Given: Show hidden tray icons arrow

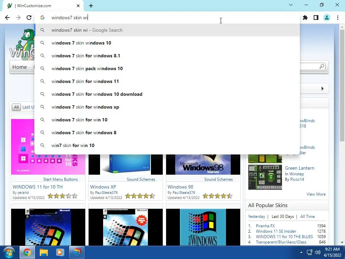Looking at the screenshot, I should [x=301, y=252].
